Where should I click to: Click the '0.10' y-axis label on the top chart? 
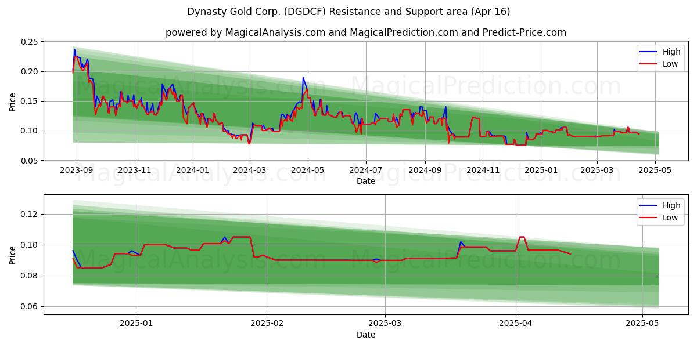[x=29, y=131]
